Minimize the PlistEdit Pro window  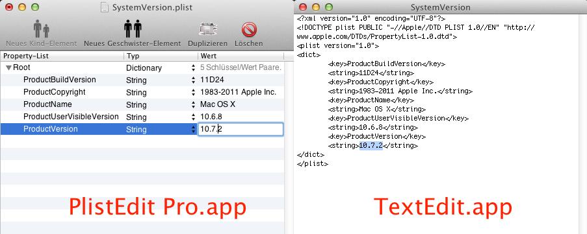tap(22, 7)
